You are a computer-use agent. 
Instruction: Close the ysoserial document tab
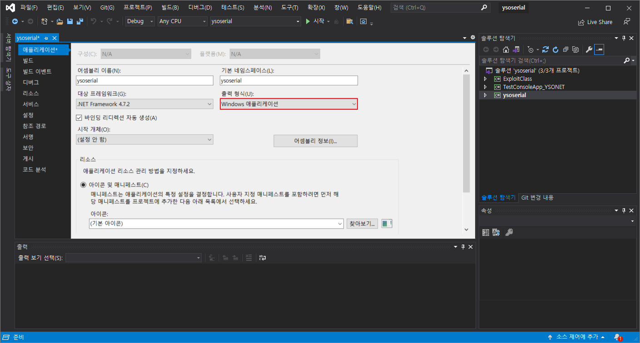coord(55,38)
